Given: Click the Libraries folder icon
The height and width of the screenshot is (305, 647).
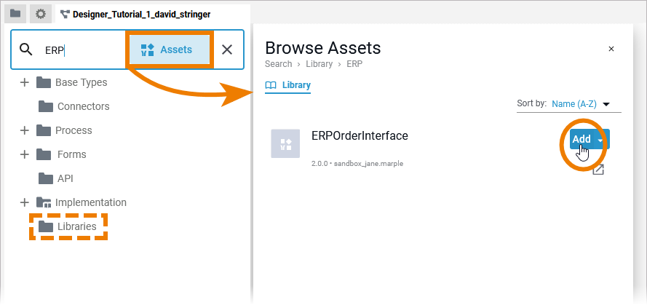Looking at the screenshot, I should coord(46,226).
